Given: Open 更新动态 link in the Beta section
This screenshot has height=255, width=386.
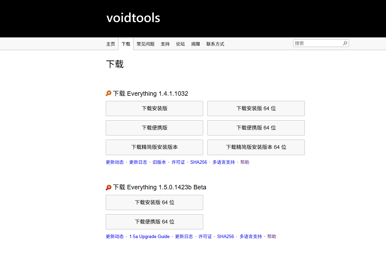Looking at the screenshot, I should click(115, 237).
